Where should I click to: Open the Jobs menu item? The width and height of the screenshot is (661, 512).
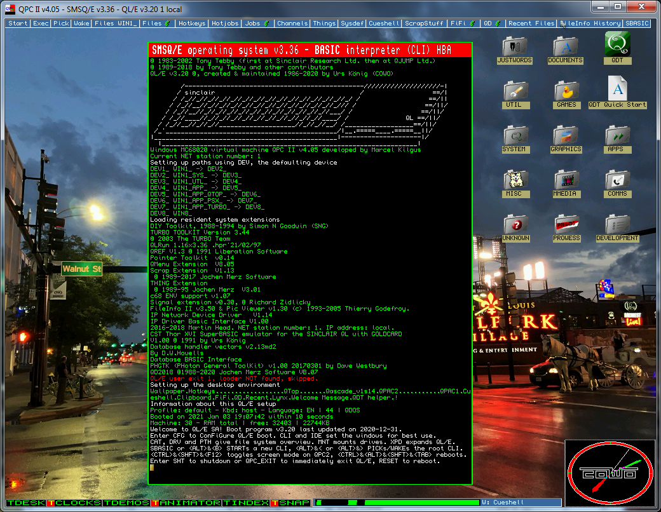pos(257,24)
